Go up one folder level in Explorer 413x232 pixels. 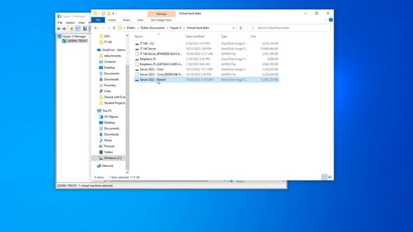pos(114,28)
